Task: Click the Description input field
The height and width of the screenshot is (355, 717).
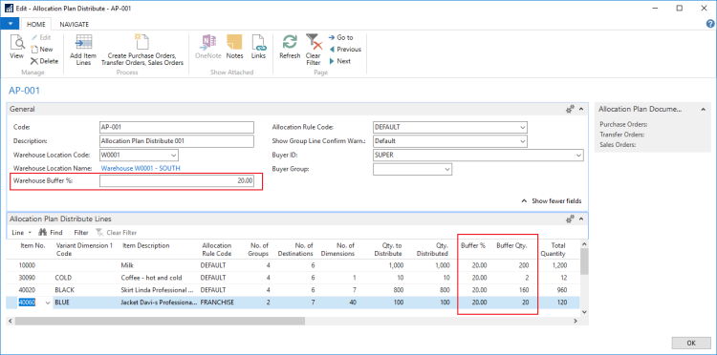Action: click(x=177, y=141)
